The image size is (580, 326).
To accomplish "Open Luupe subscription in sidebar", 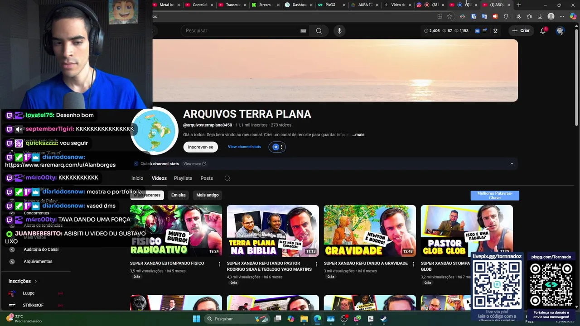I will (x=29, y=293).
